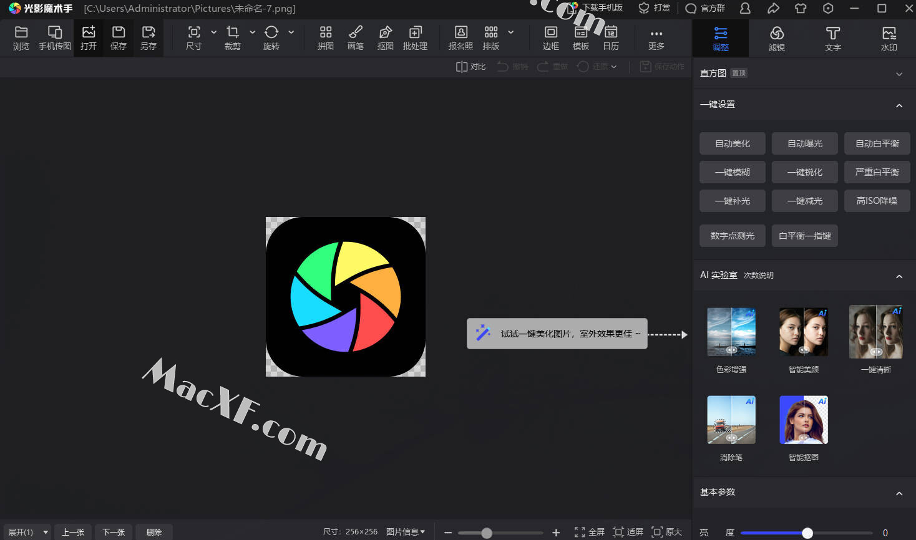Click the 报名照 ID photo icon
The height and width of the screenshot is (540, 916).
coord(460,38)
